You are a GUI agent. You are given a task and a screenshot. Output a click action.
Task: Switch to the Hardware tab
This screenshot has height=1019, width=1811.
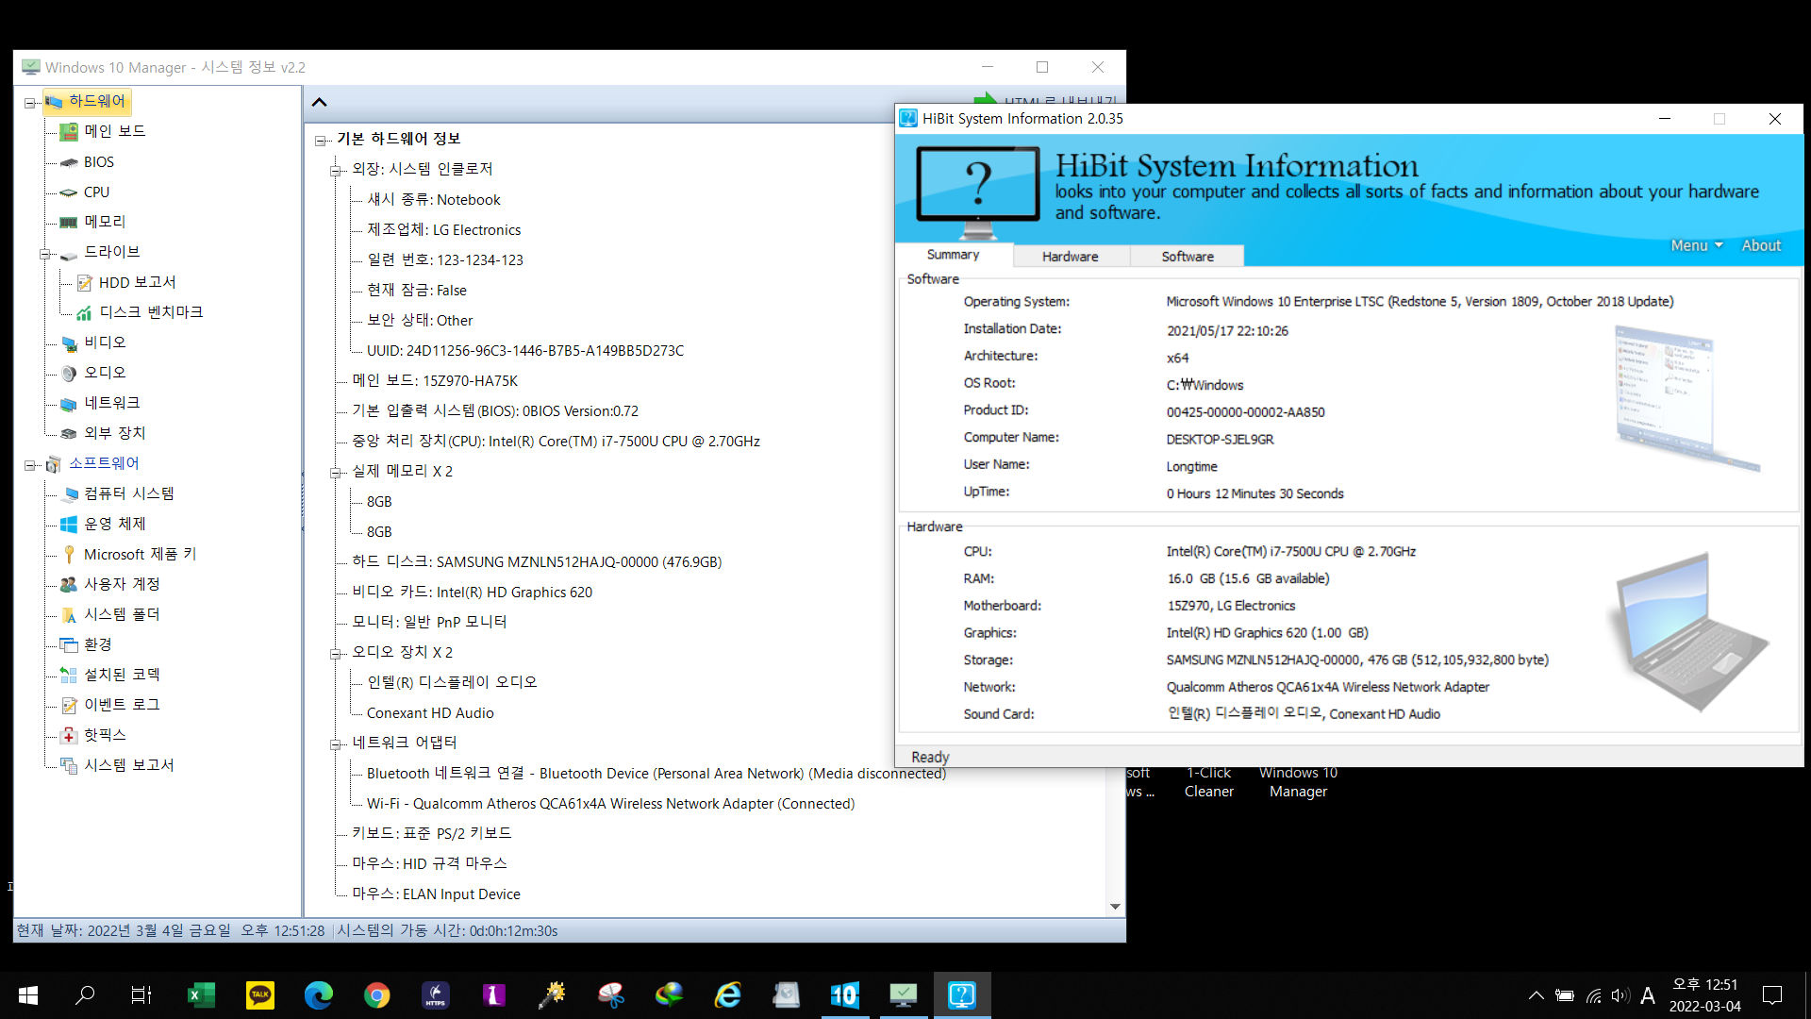(x=1070, y=257)
